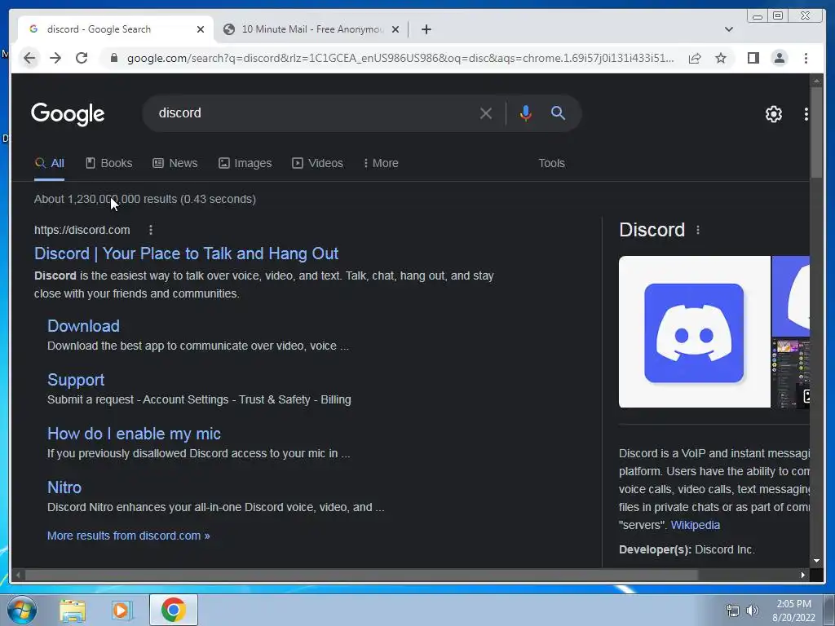Open Google quick settings gear
Image resolution: width=835 pixels, height=626 pixels.
pos(773,114)
